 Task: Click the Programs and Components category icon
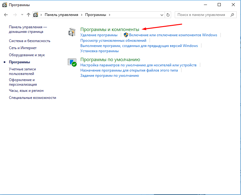pyautogui.click(x=72, y=32)
